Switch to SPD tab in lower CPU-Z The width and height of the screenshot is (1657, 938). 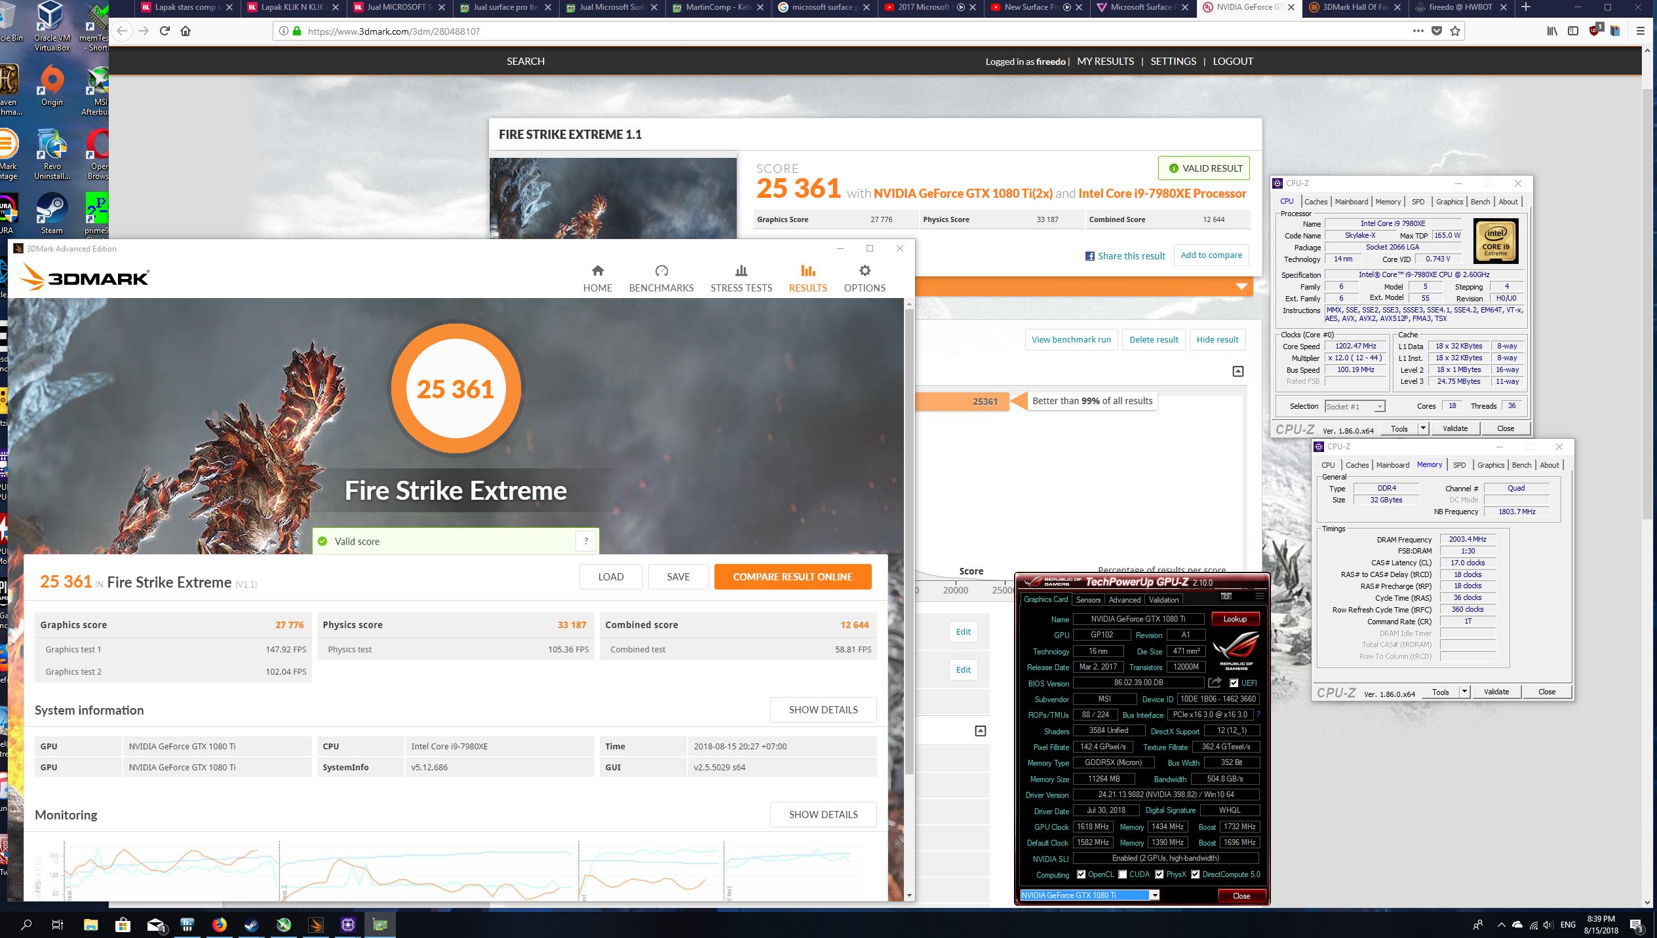(1459, 465)
